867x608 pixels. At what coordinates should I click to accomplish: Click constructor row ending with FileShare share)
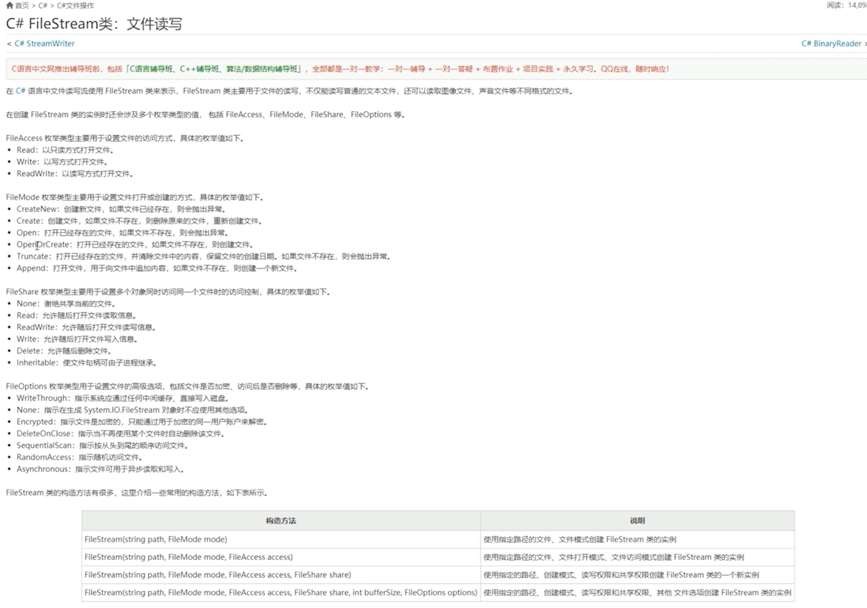(x=218, y=575)
